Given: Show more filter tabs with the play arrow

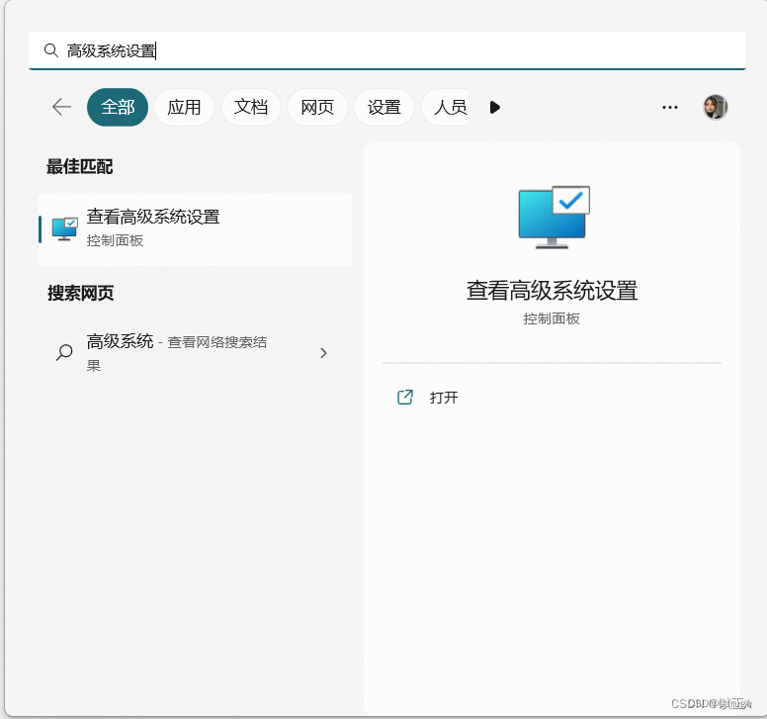Looking at the screenshot, I should pyautogui.click(x=494, y=107).
